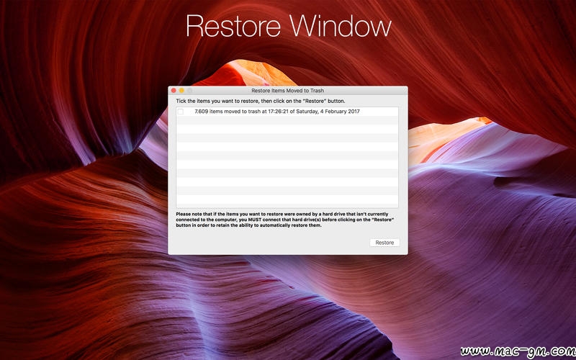This screenshot has width=576, height=360.
Task: Click the "Restore Items Moved to Trash" title bar
Action: click(x=287, y=91)
